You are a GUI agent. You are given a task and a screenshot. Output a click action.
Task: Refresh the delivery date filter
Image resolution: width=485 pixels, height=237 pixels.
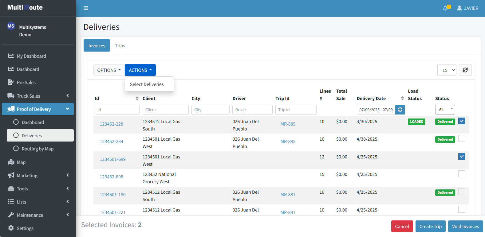coord(400,110)
